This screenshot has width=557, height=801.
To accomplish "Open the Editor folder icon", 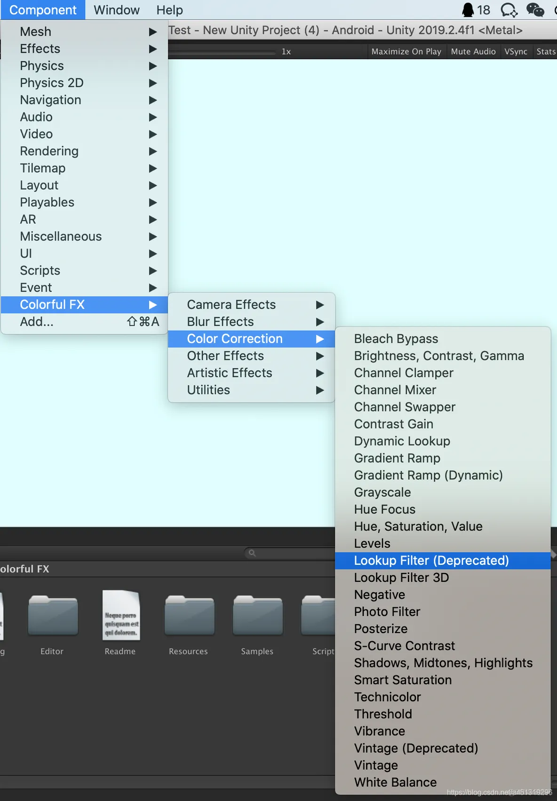I will point(53,616).
